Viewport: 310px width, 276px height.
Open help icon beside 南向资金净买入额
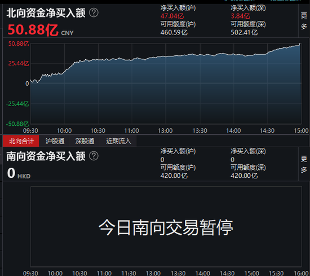click(x=94, y=156)
